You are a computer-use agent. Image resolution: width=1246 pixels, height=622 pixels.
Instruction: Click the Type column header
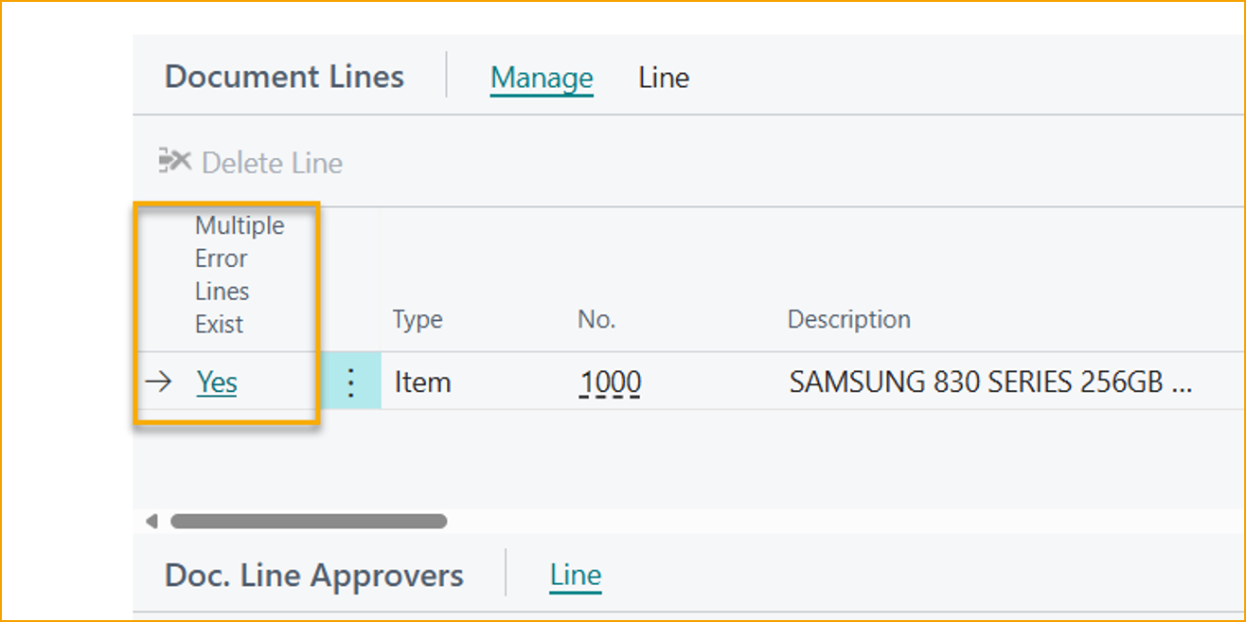point(418,320)
